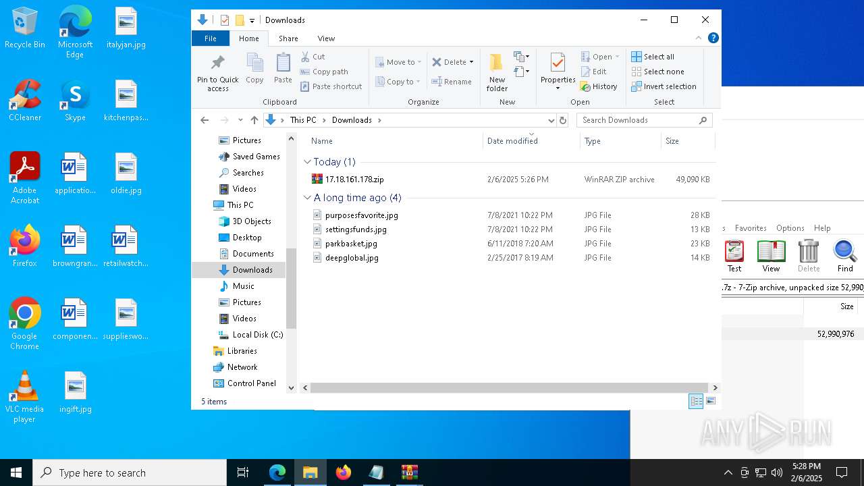Refresh the Downloads folder view
The height and width of the screenshot is (486, 864).
[563, 120]
